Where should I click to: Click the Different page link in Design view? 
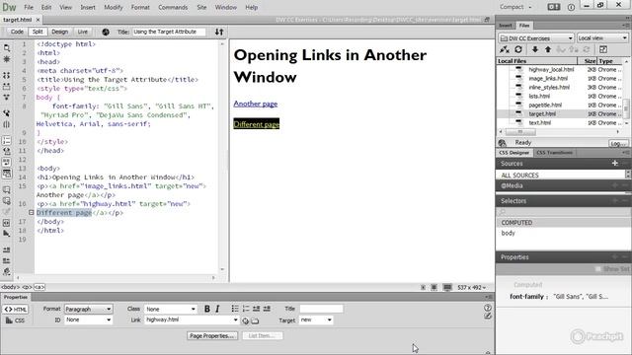point(257,124)
